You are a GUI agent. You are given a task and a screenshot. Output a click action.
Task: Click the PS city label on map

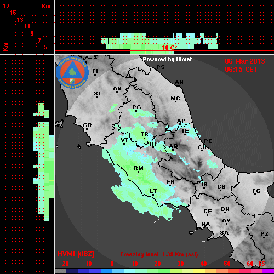[x=161, y=67]
